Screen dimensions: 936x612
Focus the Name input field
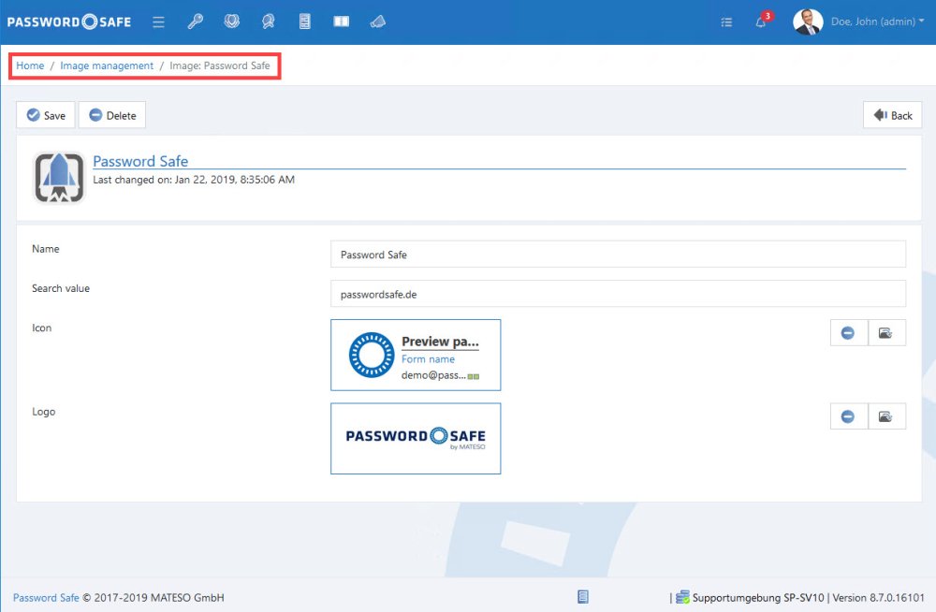pos(618,255)
